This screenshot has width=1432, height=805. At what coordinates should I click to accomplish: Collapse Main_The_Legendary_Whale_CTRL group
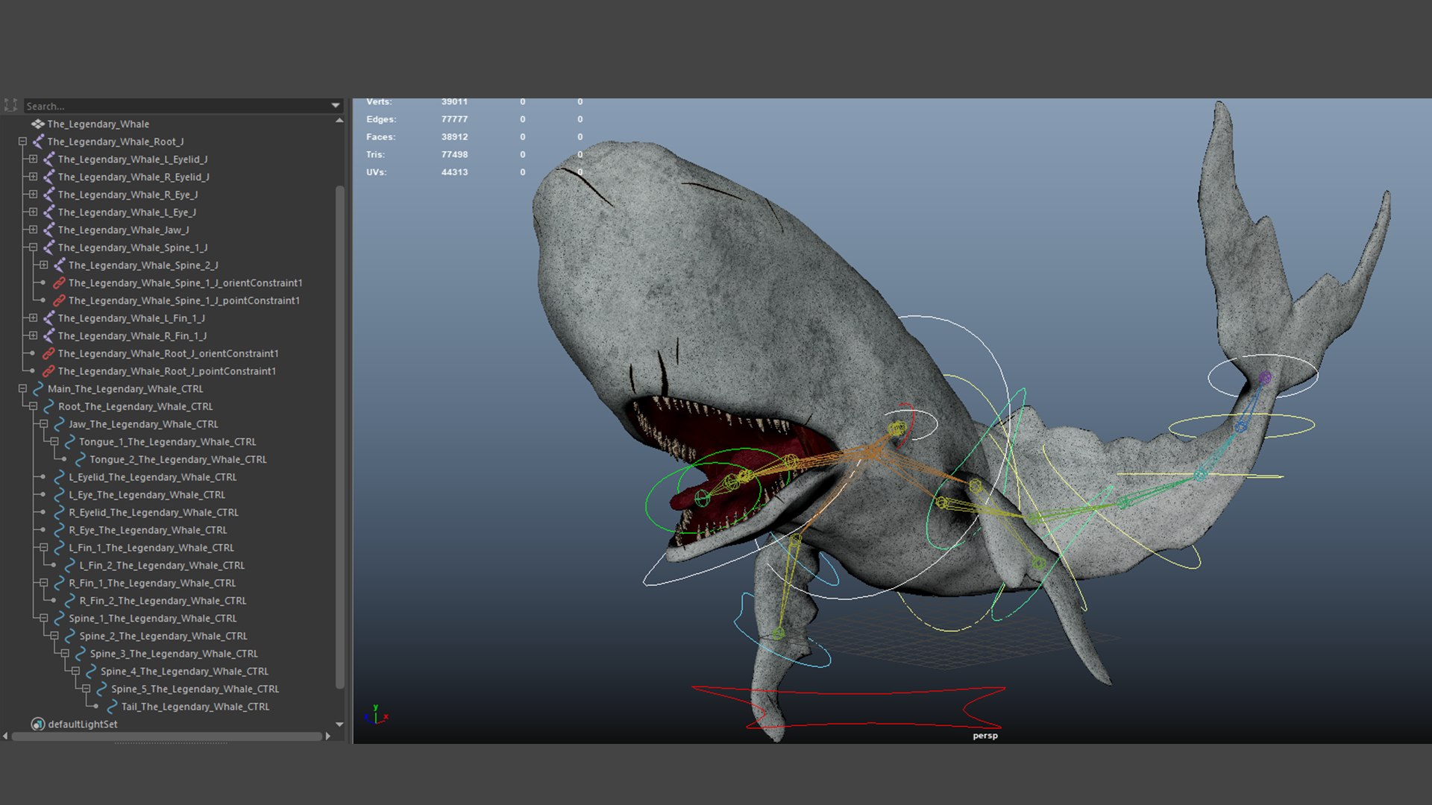(x=22, y=389)
